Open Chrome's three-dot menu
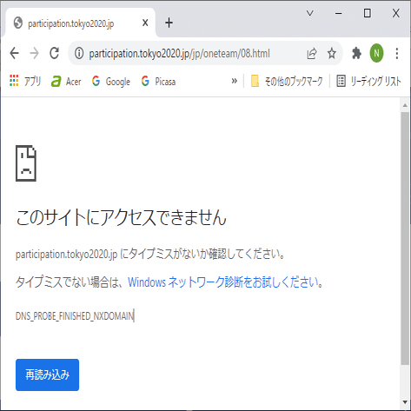 coord(397,54)
